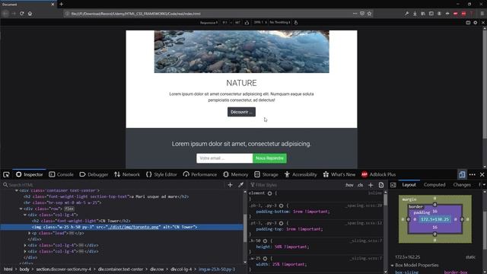Expand the second div col-lg-4 node
487x274 pixels.
coord(25,245)
